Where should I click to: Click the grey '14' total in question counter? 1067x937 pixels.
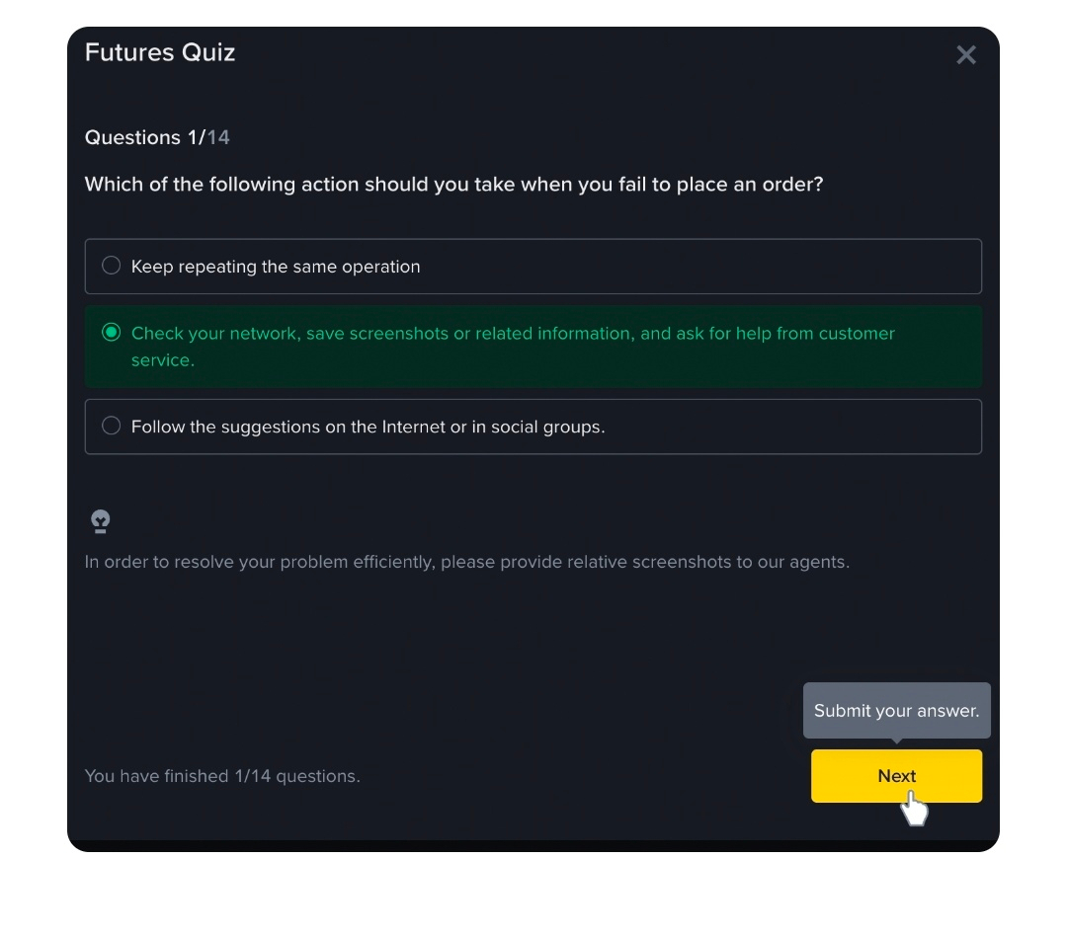point(218,137)
